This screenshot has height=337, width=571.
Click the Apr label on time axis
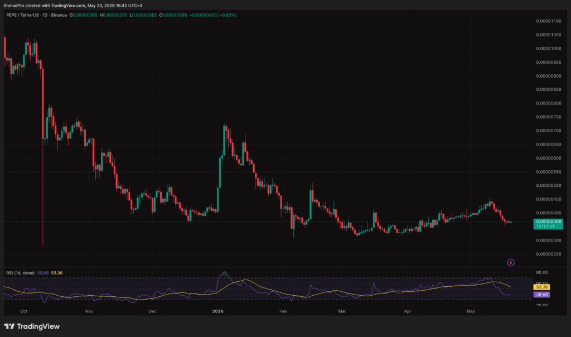pyautogui.click(x=408, y=311)
